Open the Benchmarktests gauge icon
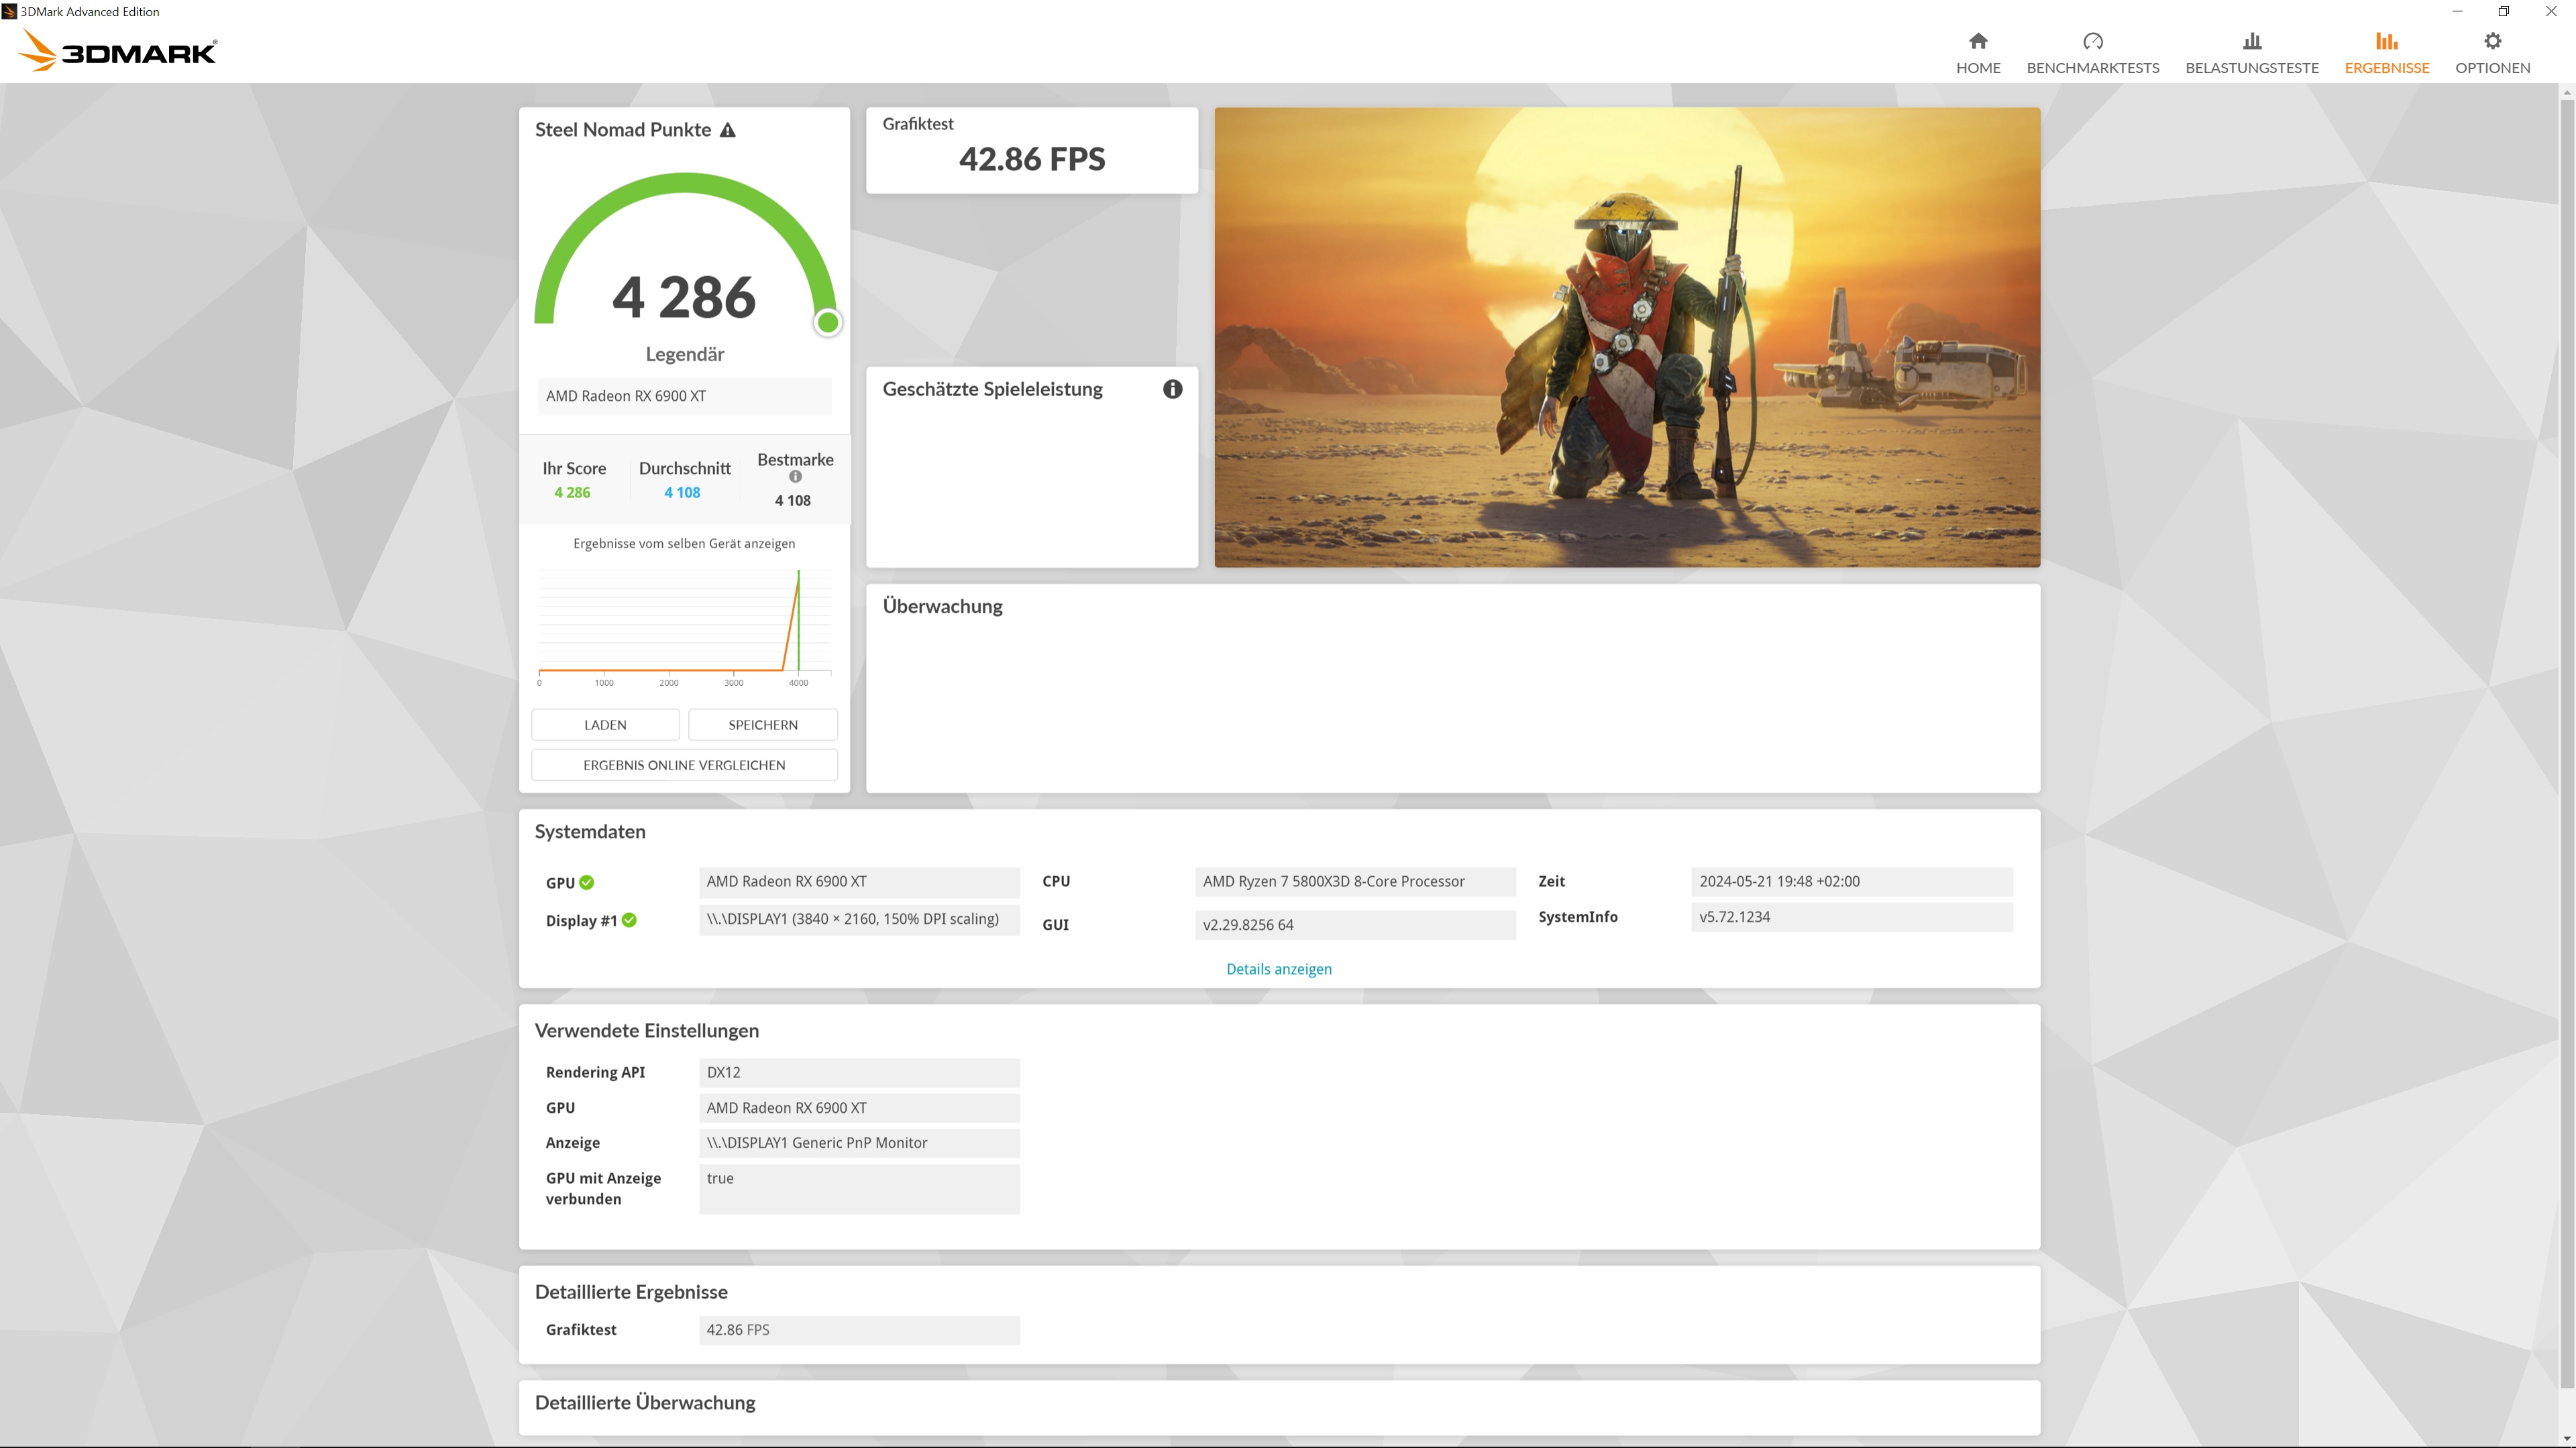The height and width of the screenshot is (1448, 2576). coord(2092,41)
